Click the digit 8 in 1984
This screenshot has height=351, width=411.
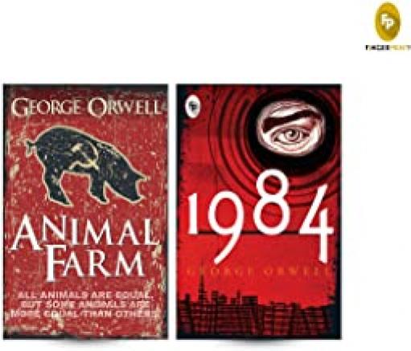(270, 198)
